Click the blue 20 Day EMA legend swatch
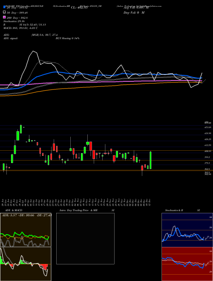This screenshot has width=213, height=281. pos(4,7)
